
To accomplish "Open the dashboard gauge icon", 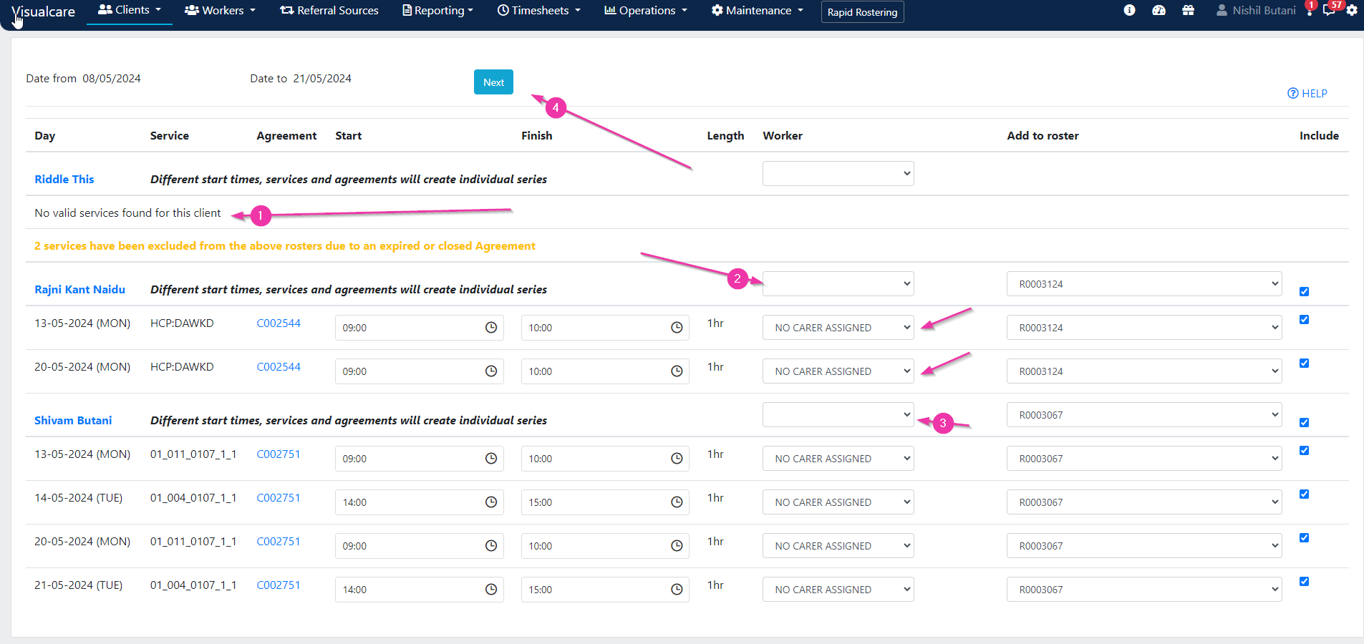I will coord(1159,10).
